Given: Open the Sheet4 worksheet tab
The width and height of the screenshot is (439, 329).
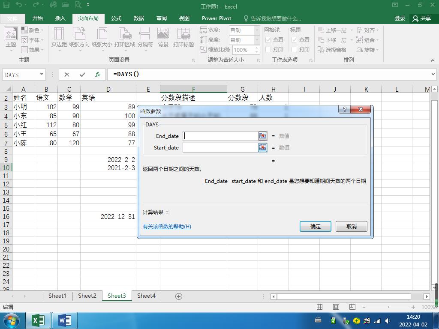Looking at the screenshot, I should [146, 296].
